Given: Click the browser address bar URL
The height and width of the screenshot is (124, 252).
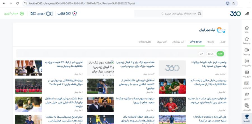Looking at the screenshot, I should [x=82, y=3].
